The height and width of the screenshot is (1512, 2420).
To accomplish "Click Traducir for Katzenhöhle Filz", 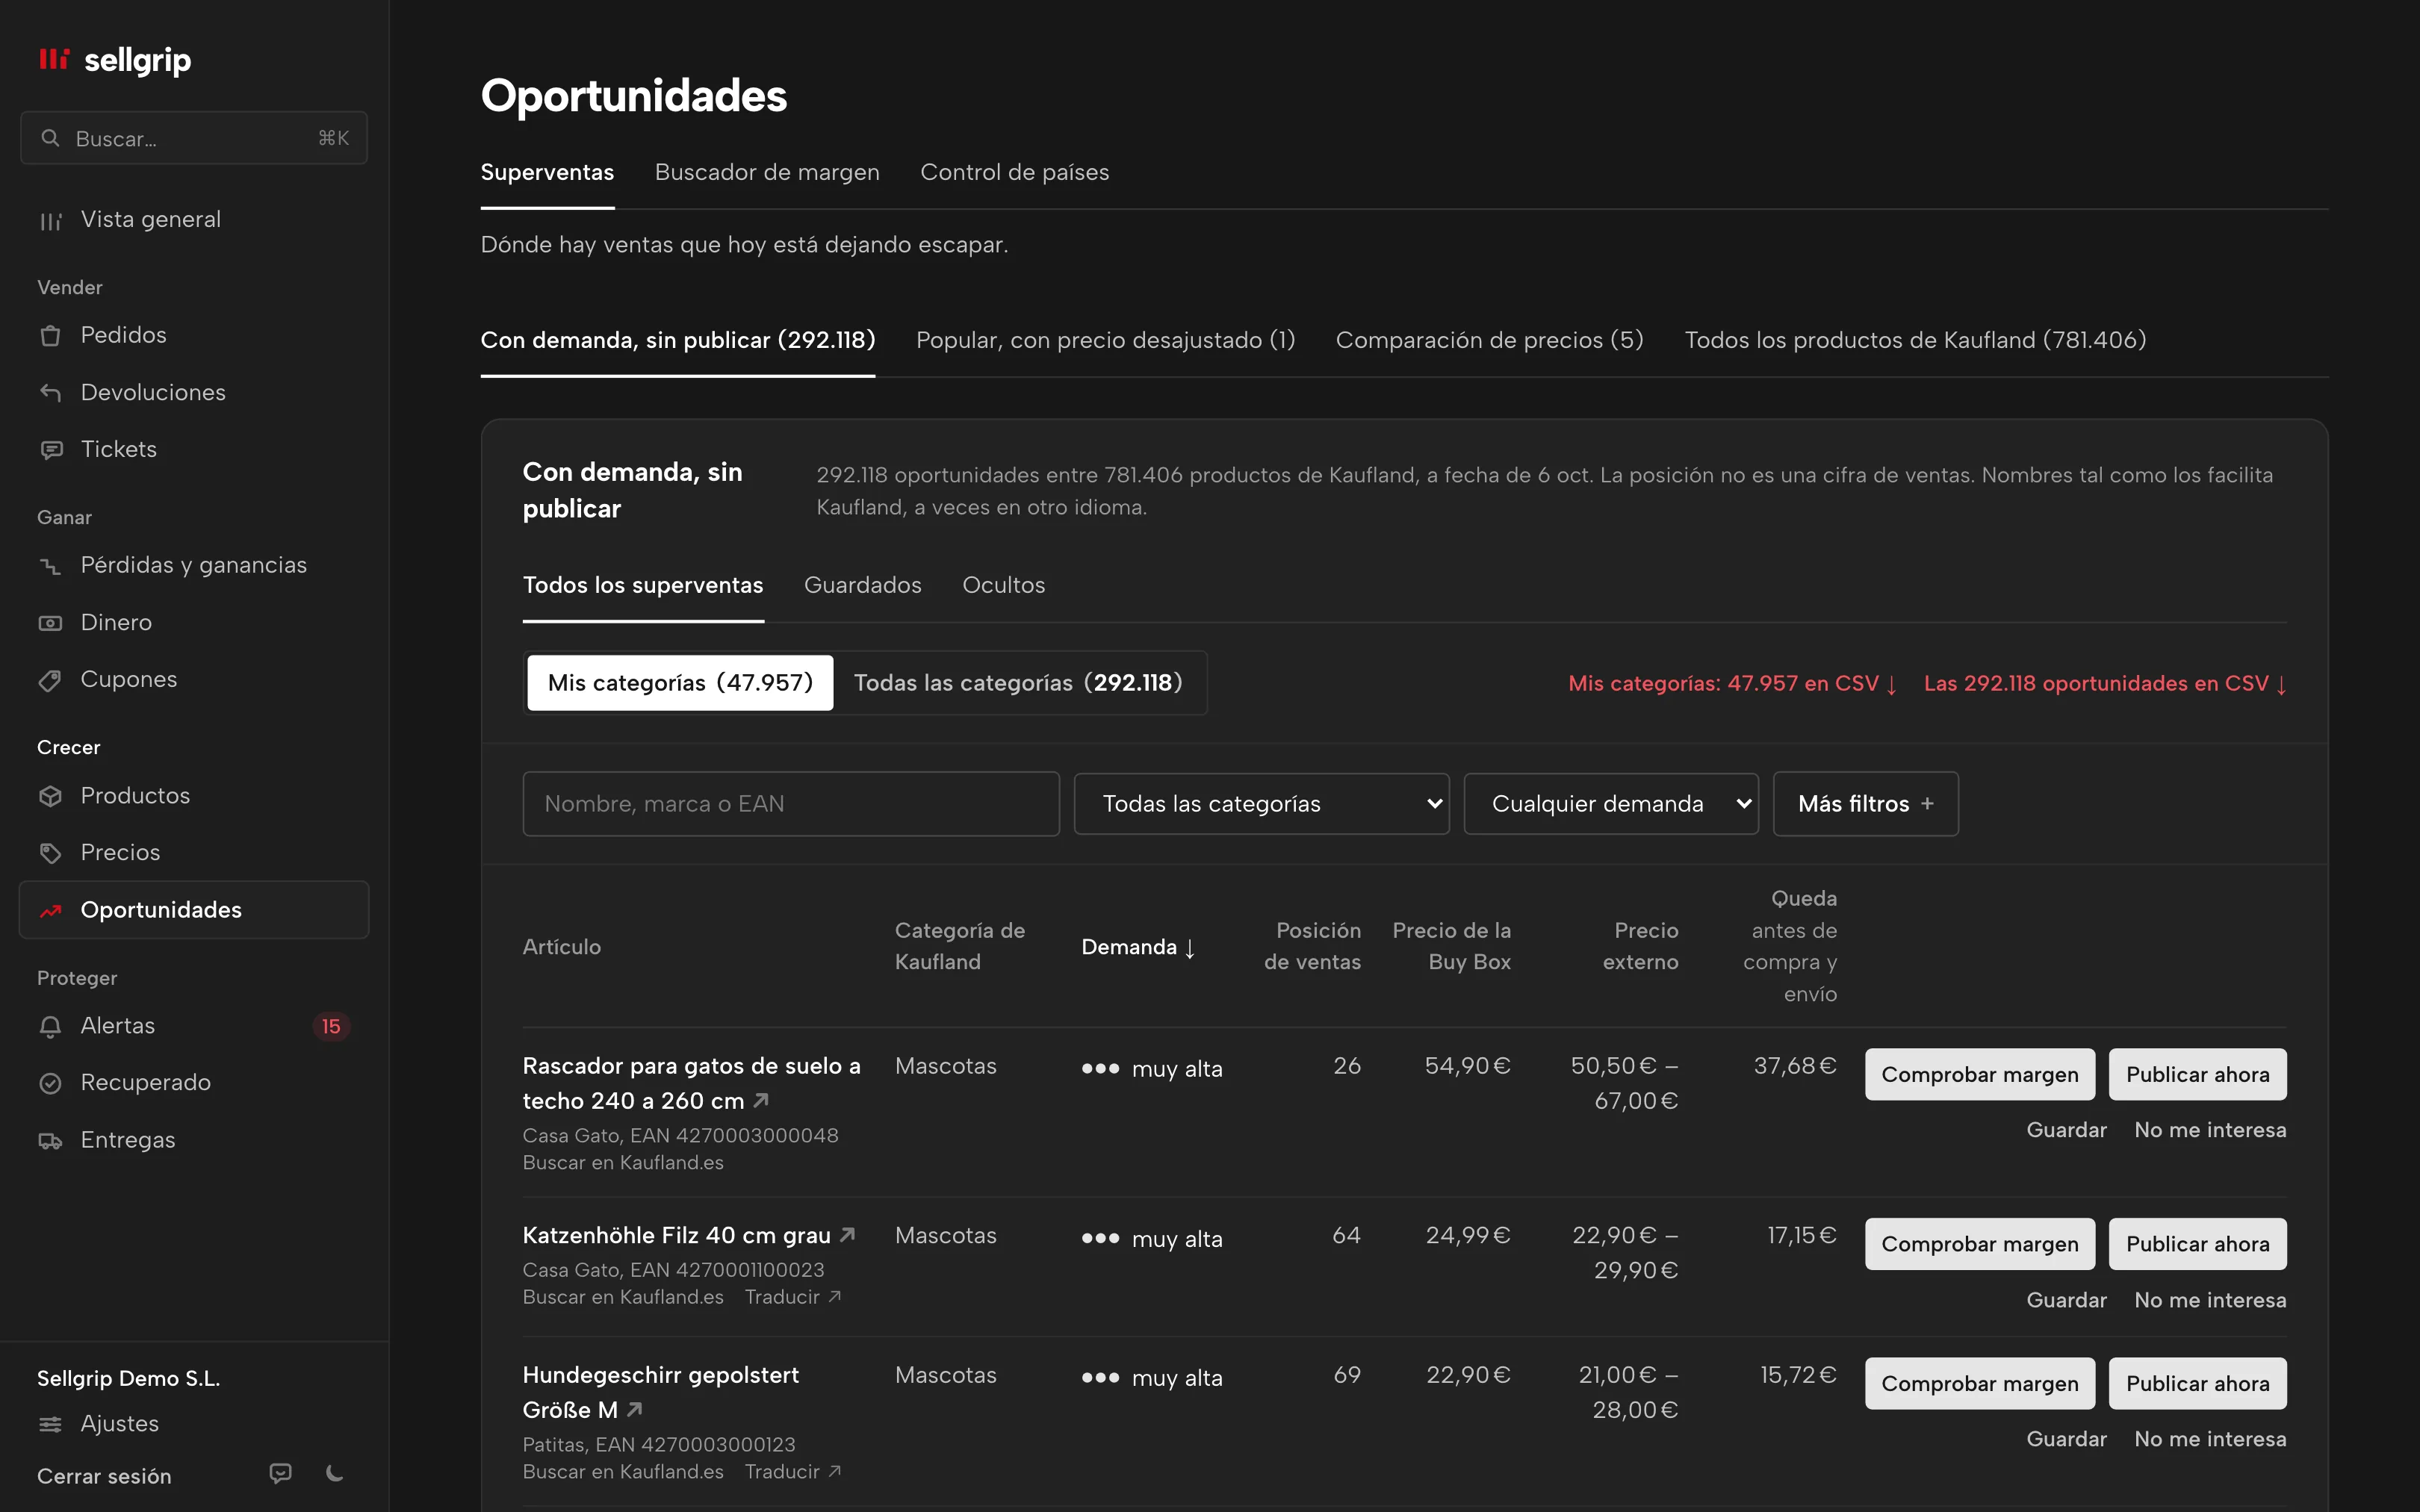I will point(793,1297).
